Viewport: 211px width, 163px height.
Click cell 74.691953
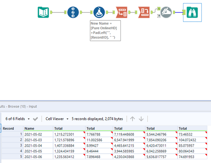pos(193,157)
